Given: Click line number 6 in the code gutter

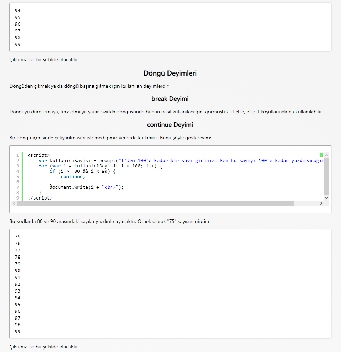Looking at the screenshot, I should [x=17, y=182].
